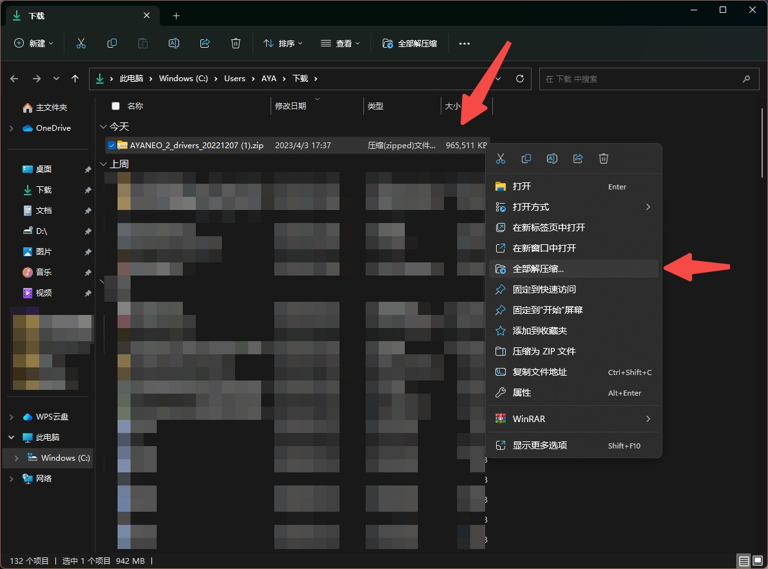Click the delete trash icon in the toolbar
The width and height of the screenshot is (768, 569).
tap(236, 43)
